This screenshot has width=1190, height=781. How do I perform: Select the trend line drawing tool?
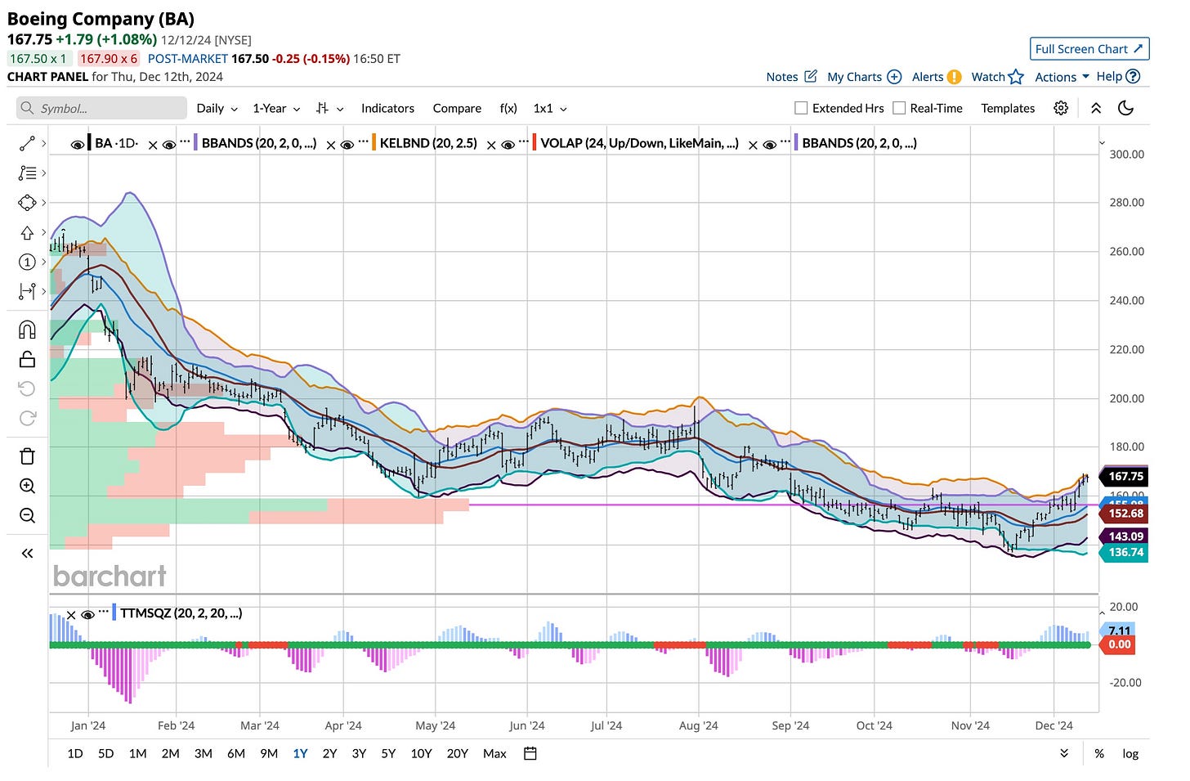coord(27,143)
